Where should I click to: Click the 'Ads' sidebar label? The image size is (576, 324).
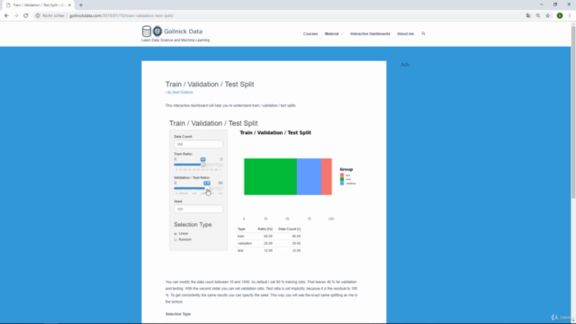pyautogui.click(x=405, y=65)
